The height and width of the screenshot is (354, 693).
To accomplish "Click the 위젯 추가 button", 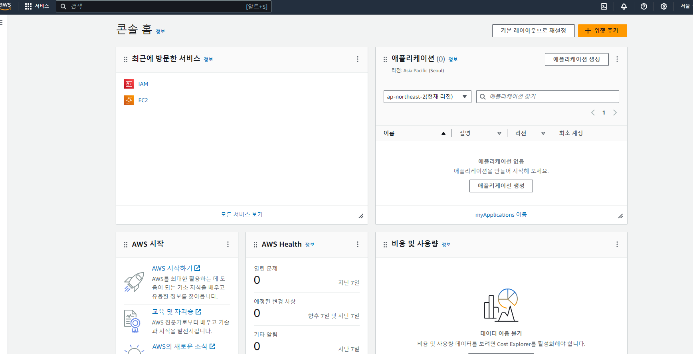I will (602, 31).
